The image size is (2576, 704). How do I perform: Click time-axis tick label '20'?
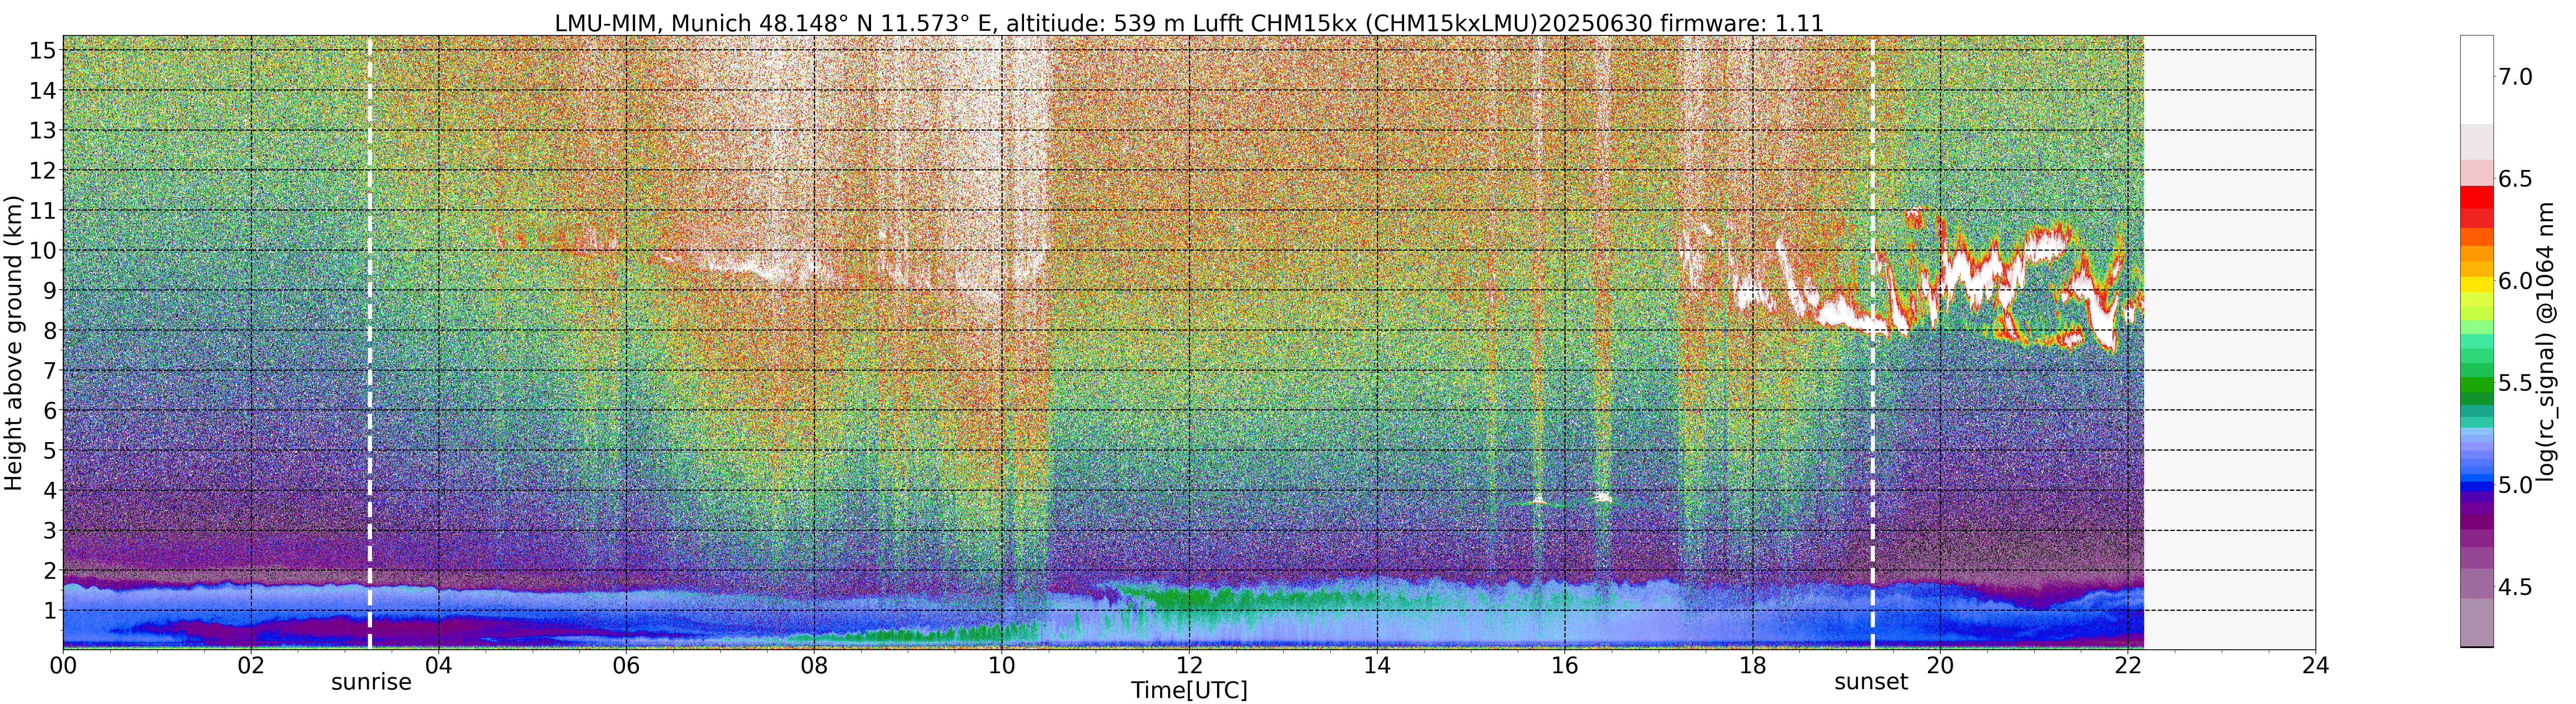click(x=1940, y=666)
